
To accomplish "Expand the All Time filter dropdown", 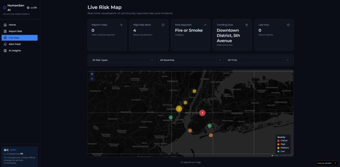I will click(x=258, y=60).
